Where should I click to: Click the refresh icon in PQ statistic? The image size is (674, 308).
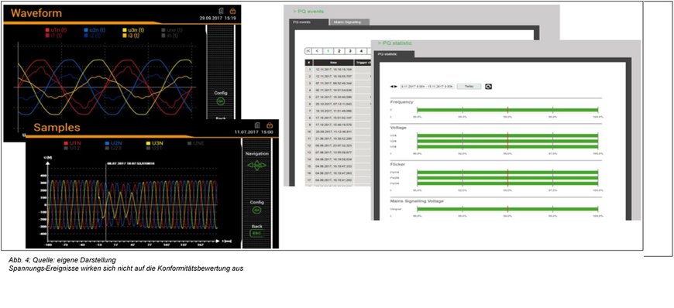click(x=488, y=87)
